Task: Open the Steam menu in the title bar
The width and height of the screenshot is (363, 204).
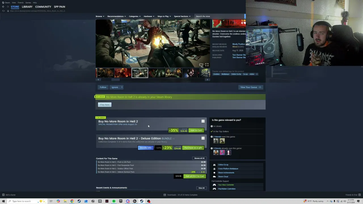Action: click(7, 3)
